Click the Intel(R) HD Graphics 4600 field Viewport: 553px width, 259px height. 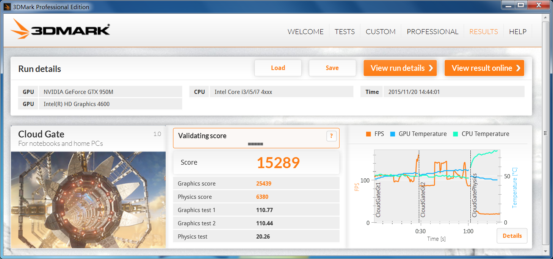point(110,104)
